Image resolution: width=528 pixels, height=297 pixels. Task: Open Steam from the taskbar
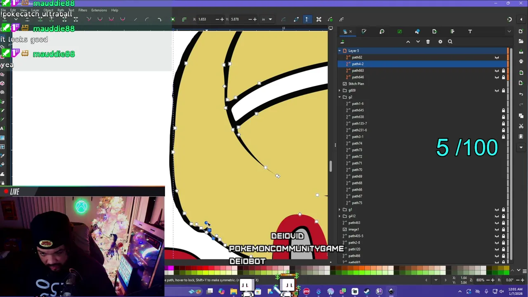click(x=367, y=292)
